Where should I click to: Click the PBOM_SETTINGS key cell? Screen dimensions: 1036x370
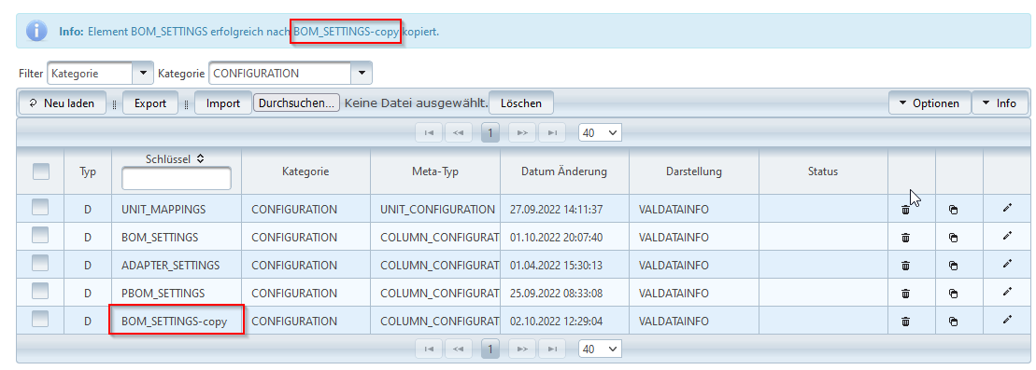point(177,293)
